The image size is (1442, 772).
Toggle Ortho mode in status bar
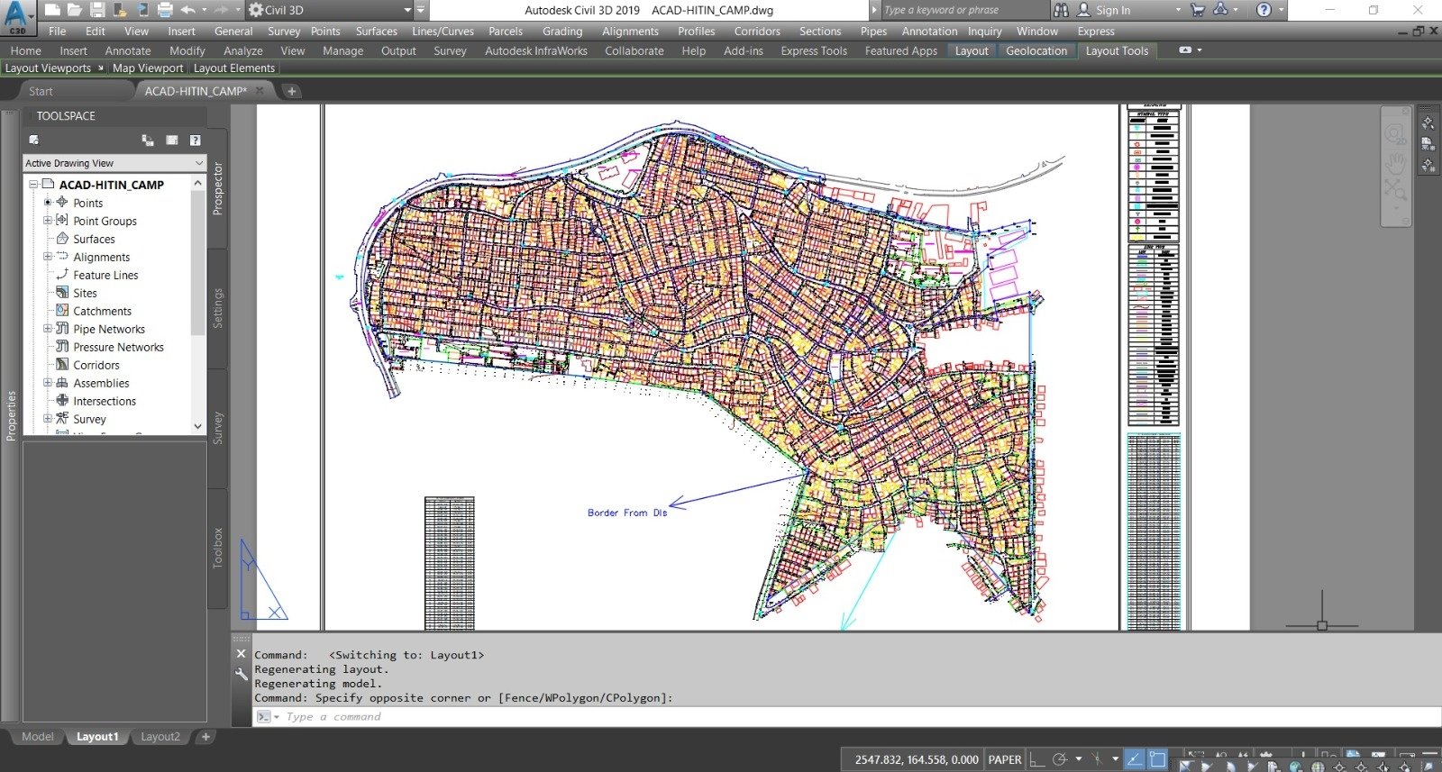point(1037,759)
